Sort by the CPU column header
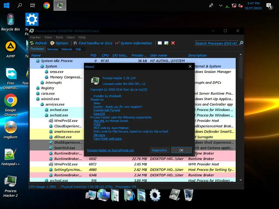 (105, 55)
